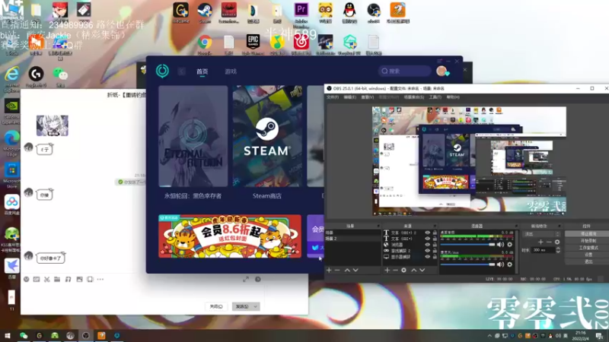The height and width of the screenshot is (342, 609).
Task: Click the scissors screenshot icon in chat toolbar
Action: click(x=47, y=279)
